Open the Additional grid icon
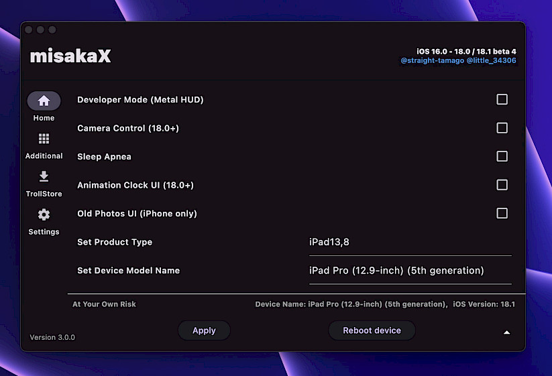Viewport: 552px width, 376px height. pyautogui.click(x=44, y=139)
